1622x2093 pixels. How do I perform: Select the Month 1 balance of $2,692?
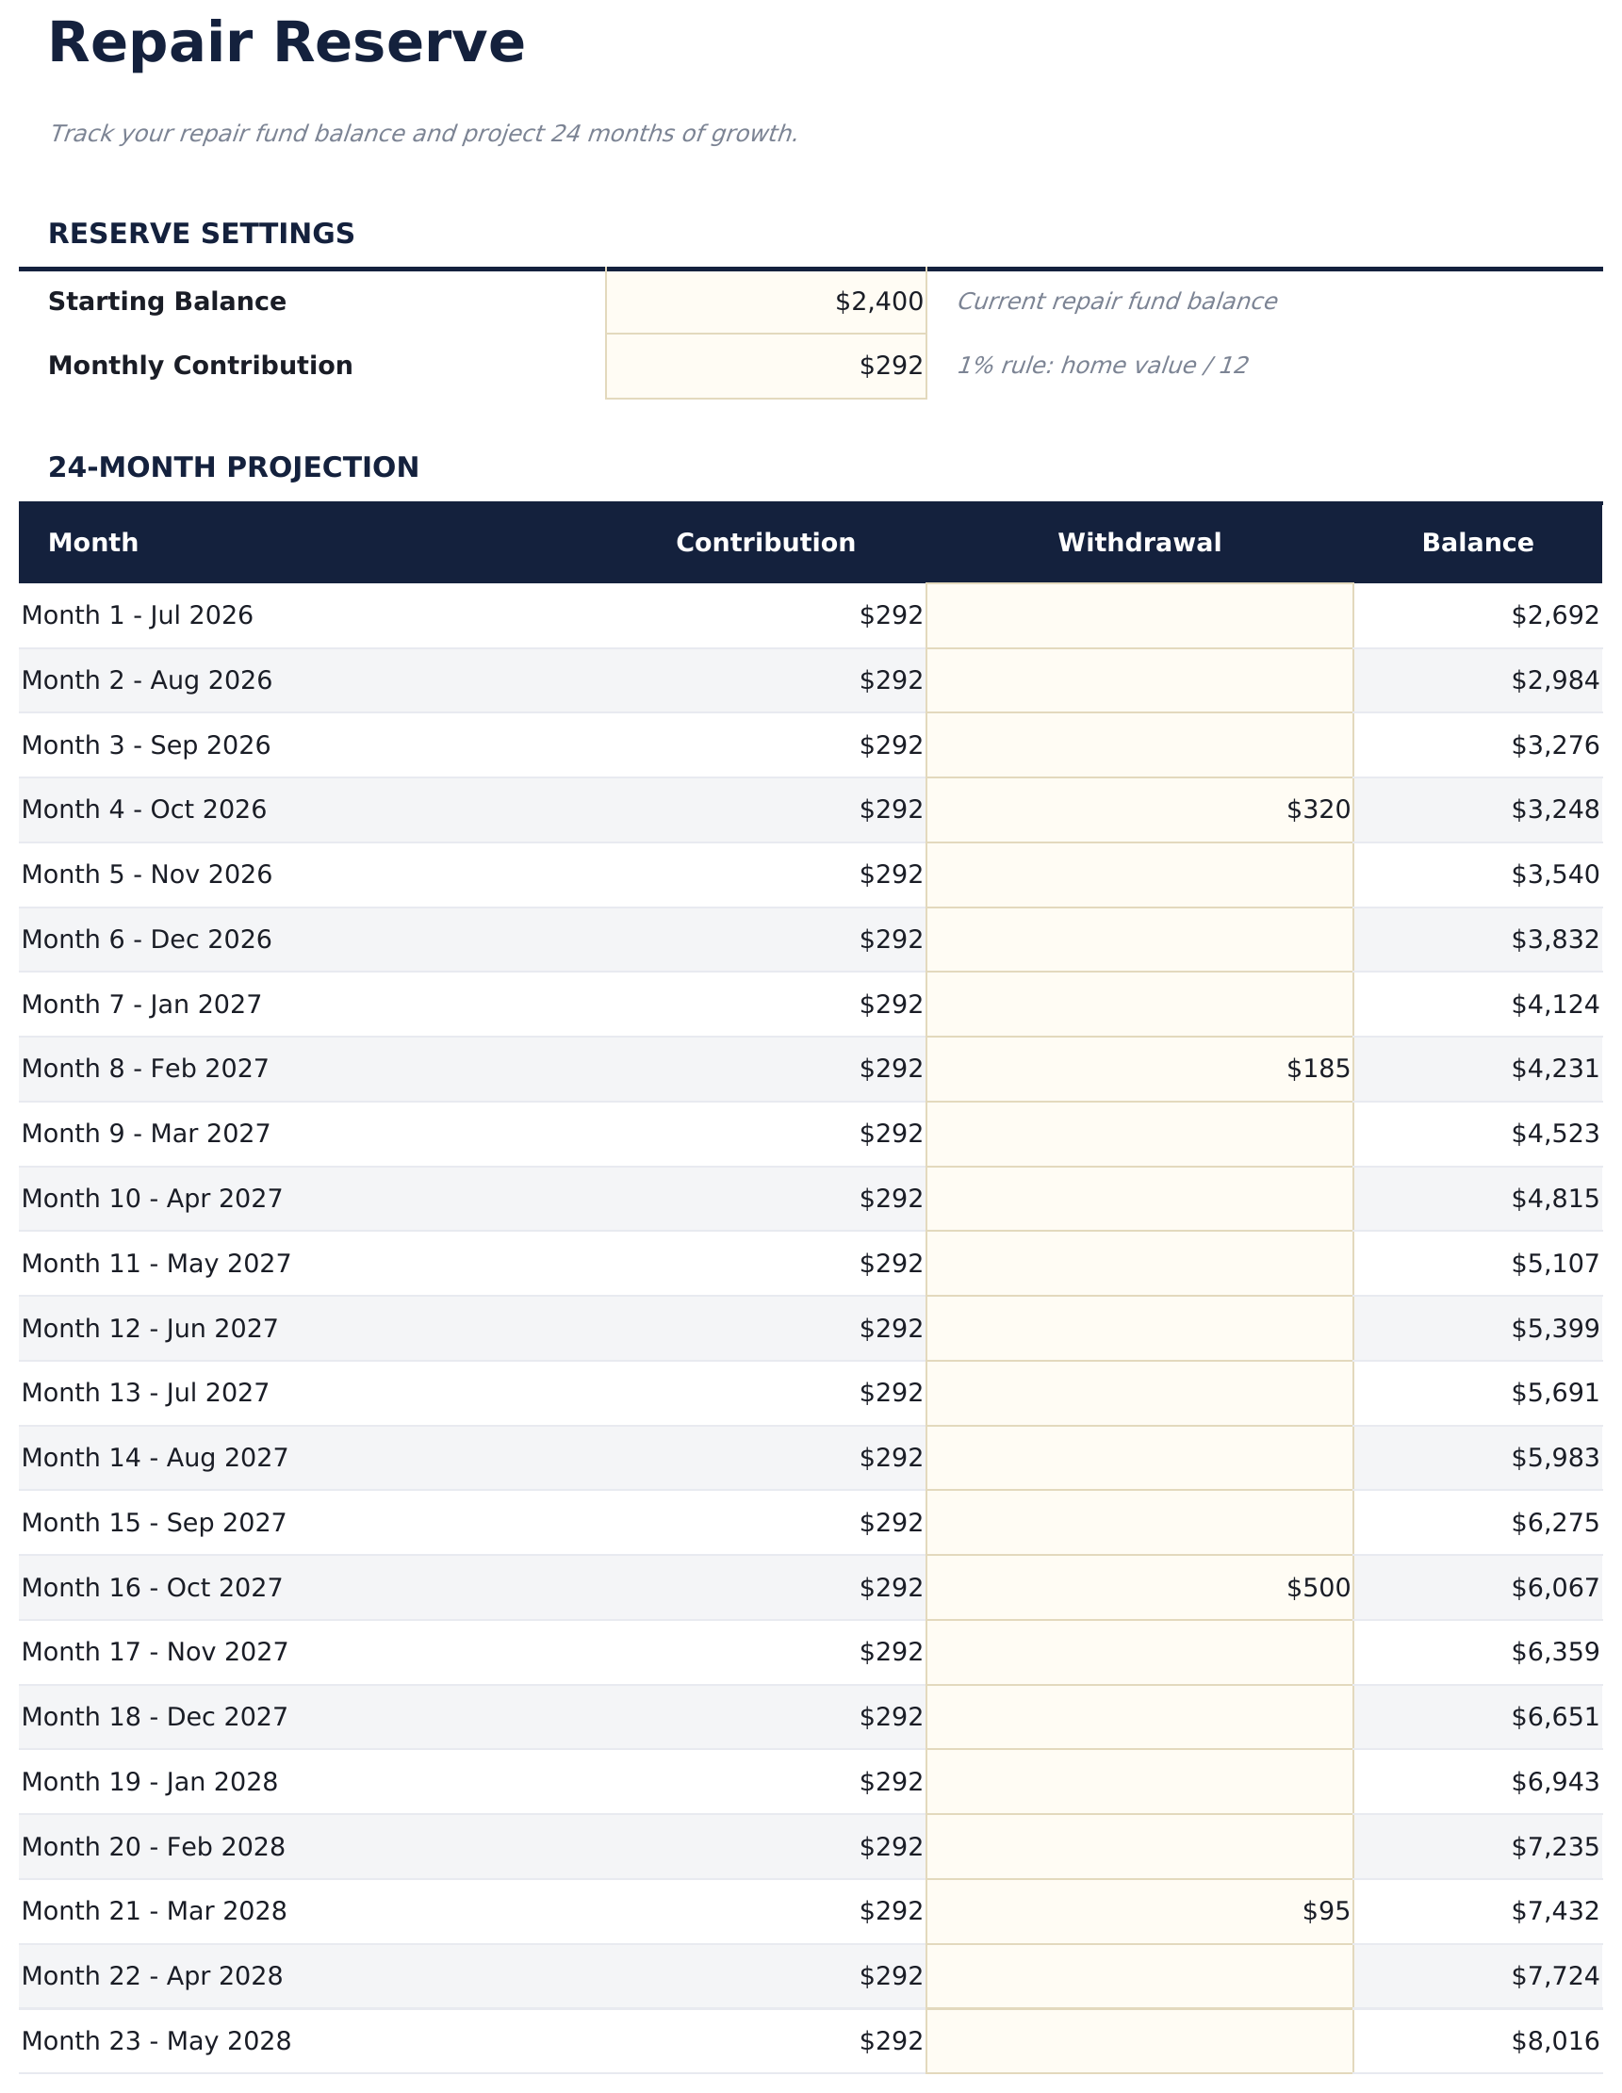point(1554,615)
